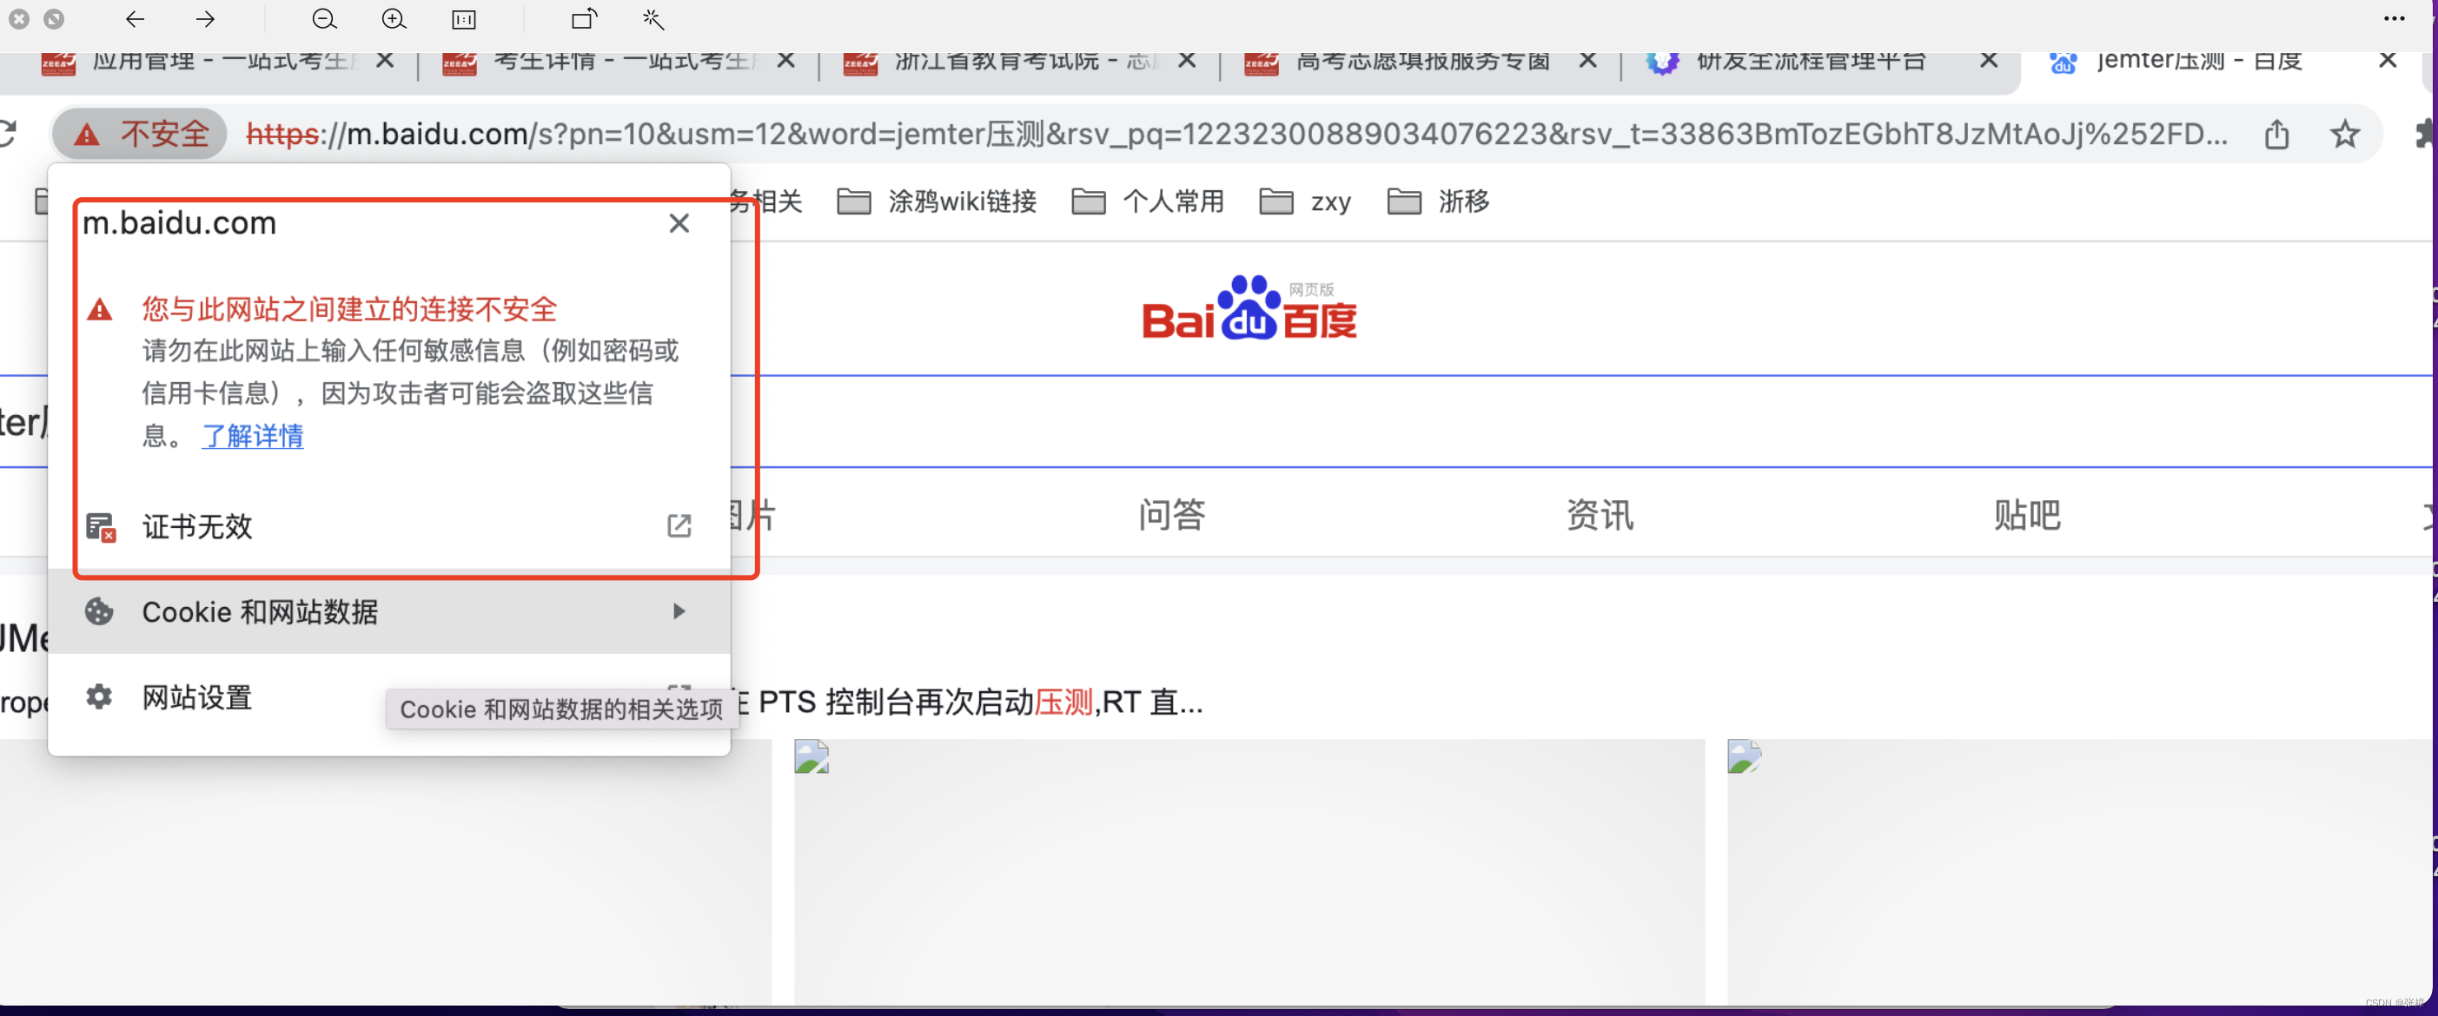Open 网站设置 site settings
The height and width of the screenshot is (1016, 2438).
point(197,697)
